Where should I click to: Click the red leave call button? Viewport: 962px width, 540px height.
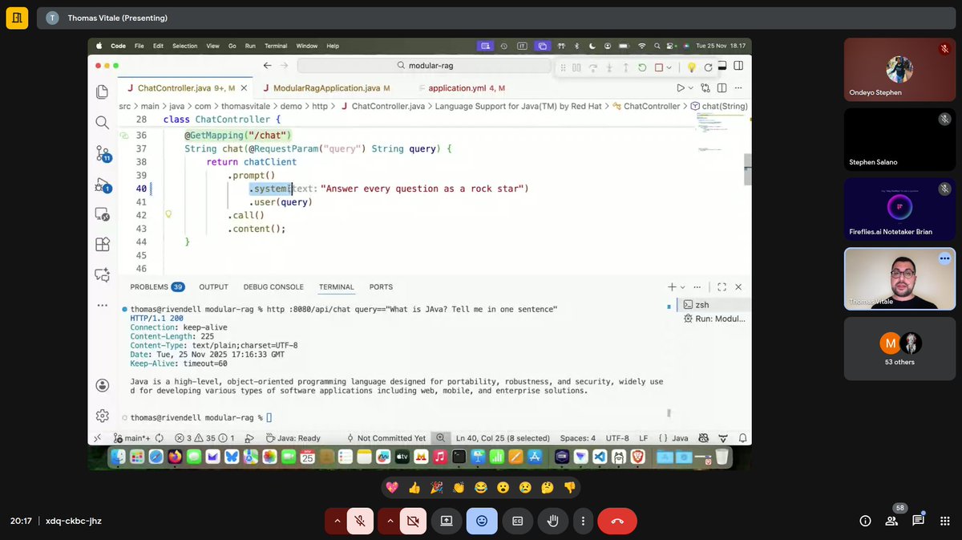pyautogui.click(x=617, y=521)
